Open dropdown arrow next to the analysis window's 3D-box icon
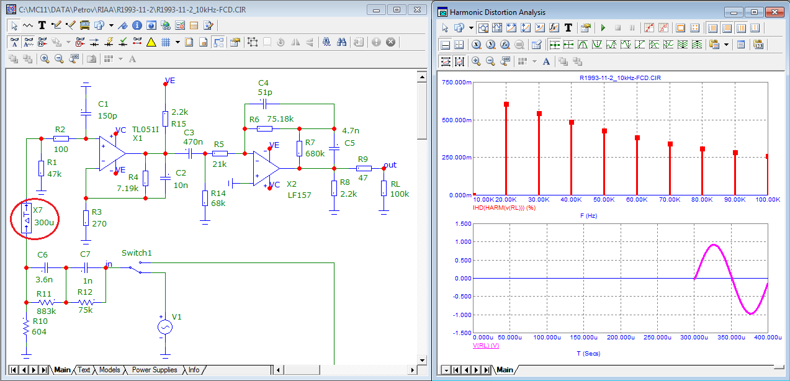The height and width of the screenshot is (381, 790). pyautogui.click(x=471, y=28)
